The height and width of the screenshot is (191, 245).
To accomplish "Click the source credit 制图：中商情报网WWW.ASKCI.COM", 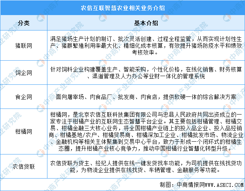I will 201,185.
